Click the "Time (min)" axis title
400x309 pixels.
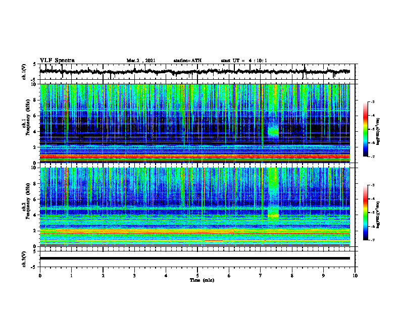202,280
